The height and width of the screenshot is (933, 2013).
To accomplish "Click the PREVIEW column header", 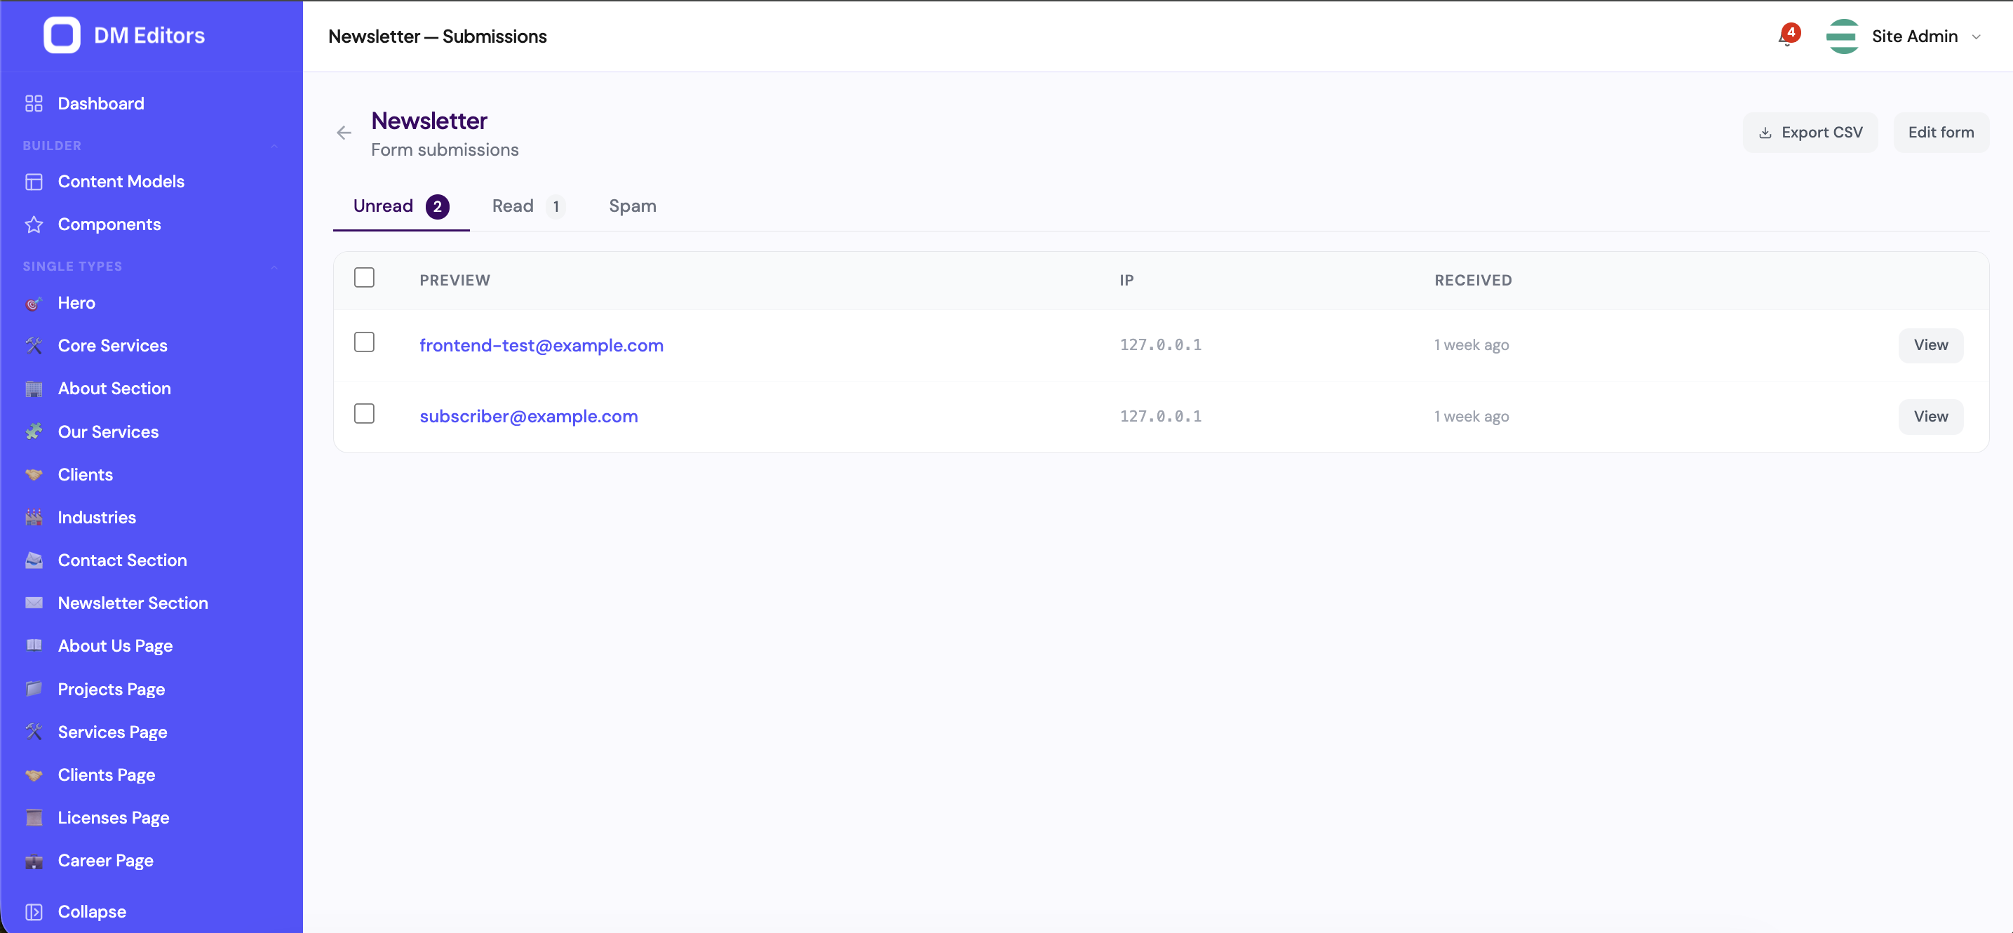I will tap(455, 281).
